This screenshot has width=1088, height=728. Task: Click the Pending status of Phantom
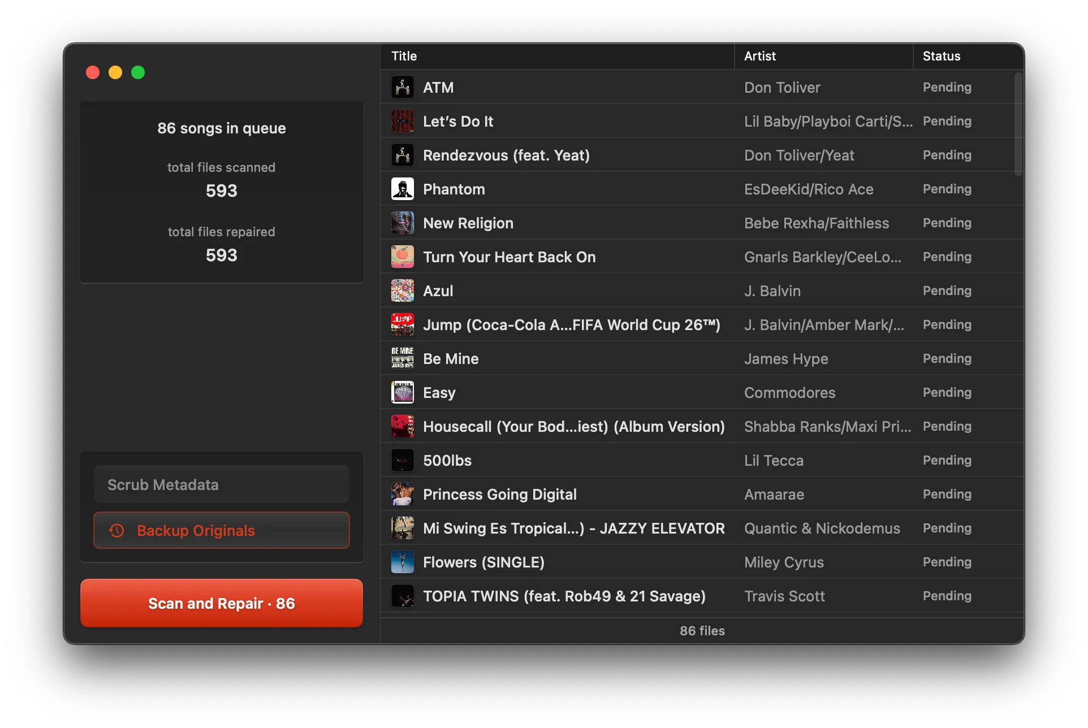click(x=947, y=189)
